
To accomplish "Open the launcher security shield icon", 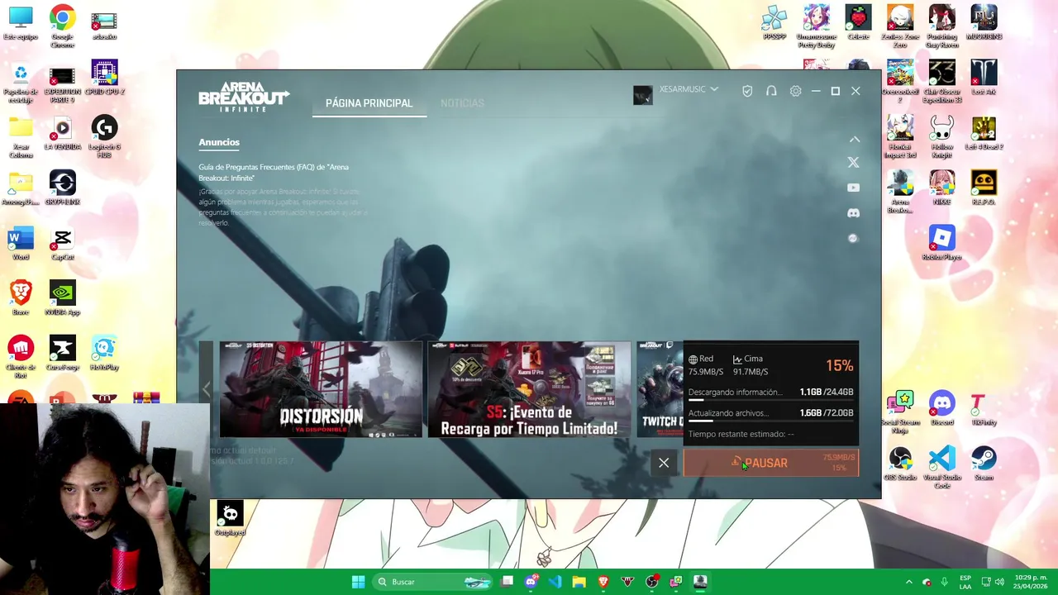I will (747, 91).
